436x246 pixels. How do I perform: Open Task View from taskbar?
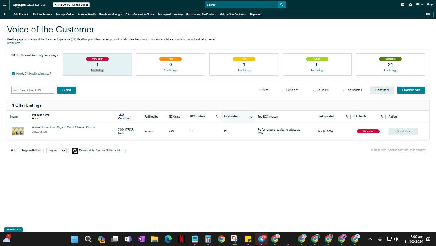(x=115, y=239)
